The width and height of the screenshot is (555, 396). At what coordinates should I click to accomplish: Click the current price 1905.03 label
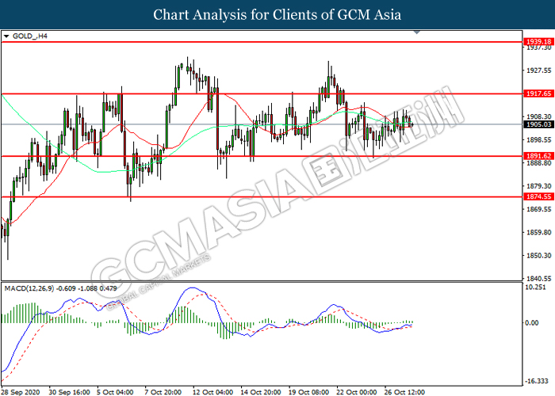[538, 124]
